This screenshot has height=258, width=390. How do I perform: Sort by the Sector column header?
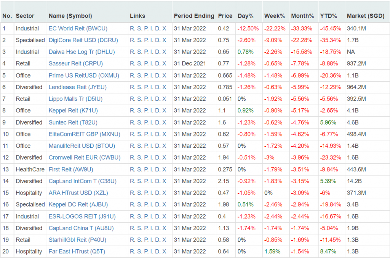pos(25,16)
